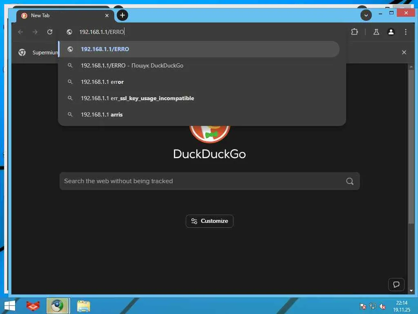Go forward with the forward arrow
Image resolution: width=418 pixels, height=314 pixels.
coord(35,32)
